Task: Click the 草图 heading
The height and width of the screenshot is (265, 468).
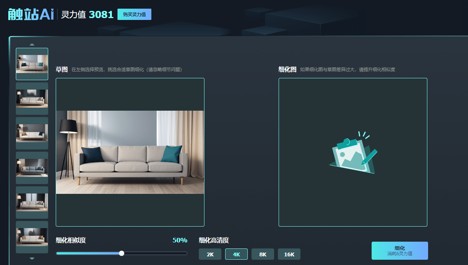Action: 62,69
